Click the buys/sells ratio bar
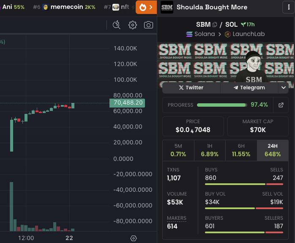This screenshot has width=295, height=243. point(244,184)
